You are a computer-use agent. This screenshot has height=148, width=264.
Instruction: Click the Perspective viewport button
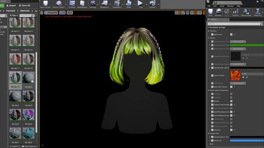click(51, 13)
